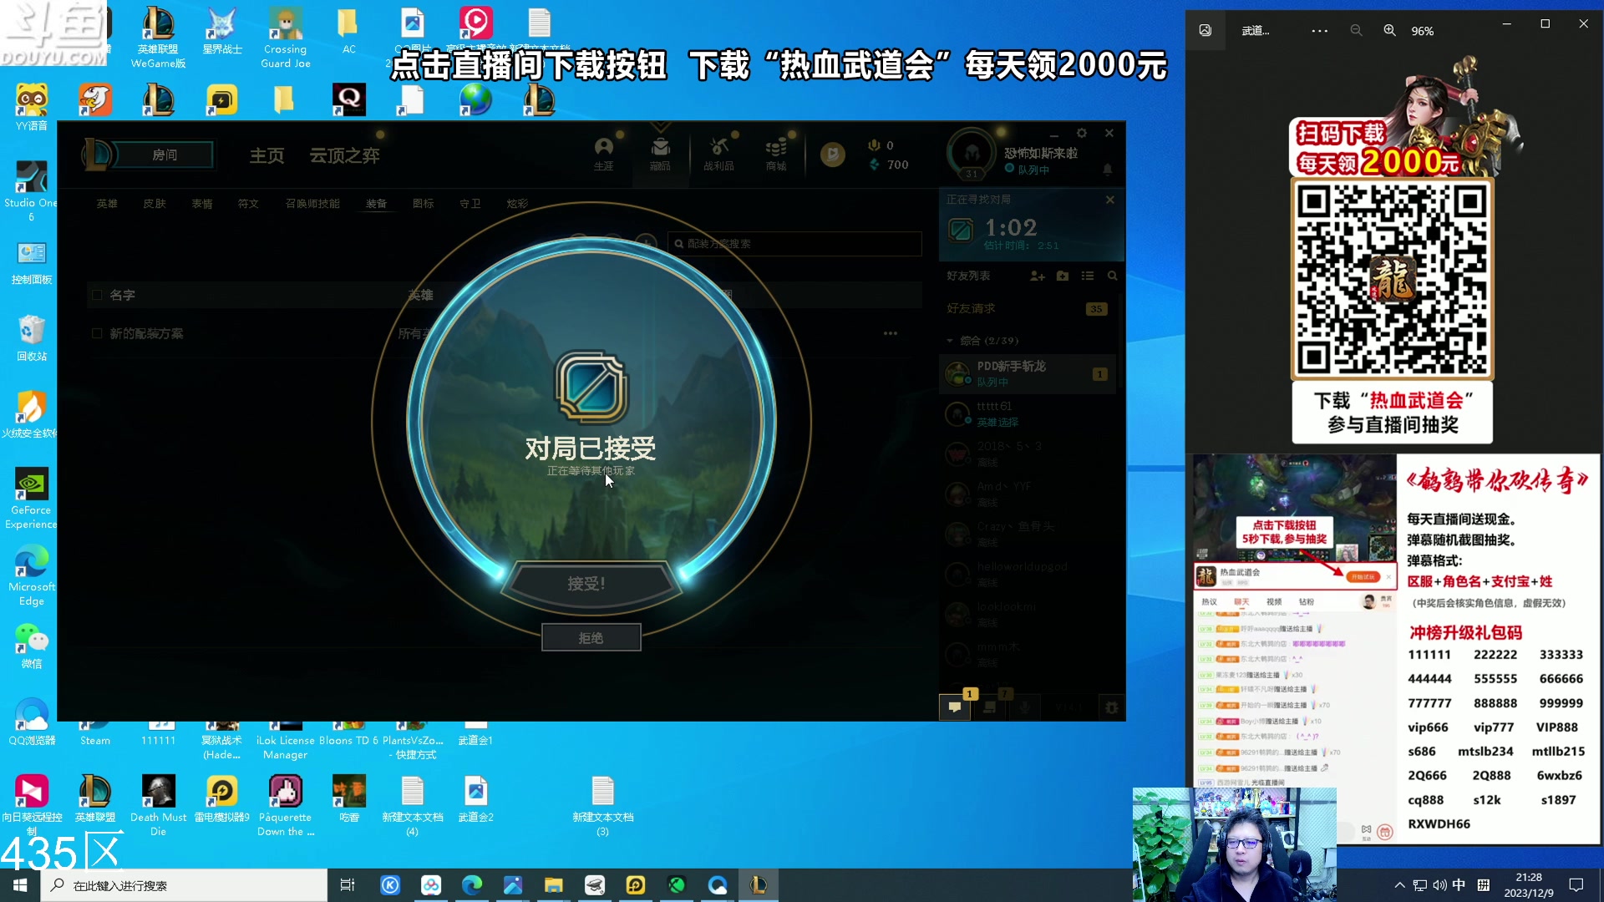Open the friends list view options icon
The width and height of the screenshot is (1604, 902).
[x=1088, y=276]
